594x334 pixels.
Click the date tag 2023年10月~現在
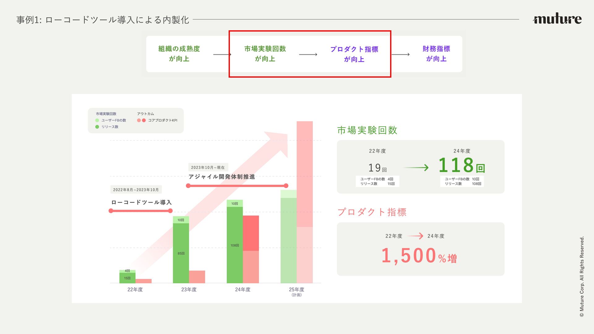pos(208,167)
